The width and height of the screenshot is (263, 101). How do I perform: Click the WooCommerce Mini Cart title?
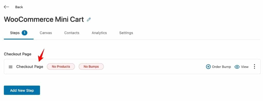[x=44, y=19]
